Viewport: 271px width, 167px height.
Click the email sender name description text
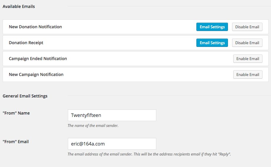click(x=93, y=126)
